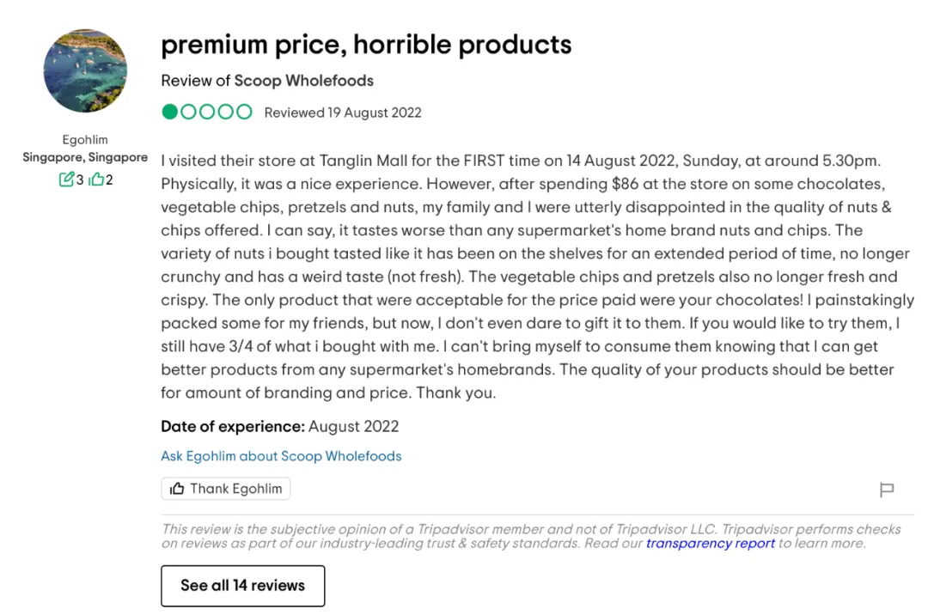
Task: Click the contributions pencil icon beside 3
Action: tap(66, 180)
